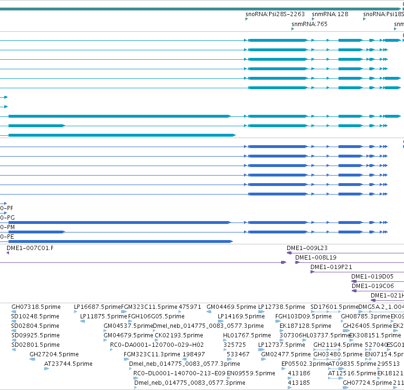Select the GM04469.5prime EST label
The image size is (404, 390).
[x=231, y=307]
